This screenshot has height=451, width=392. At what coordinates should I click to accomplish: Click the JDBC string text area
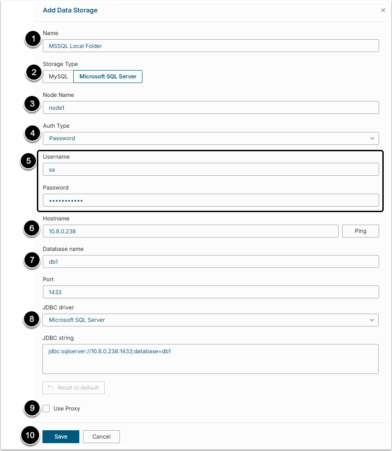click(210, 358)
